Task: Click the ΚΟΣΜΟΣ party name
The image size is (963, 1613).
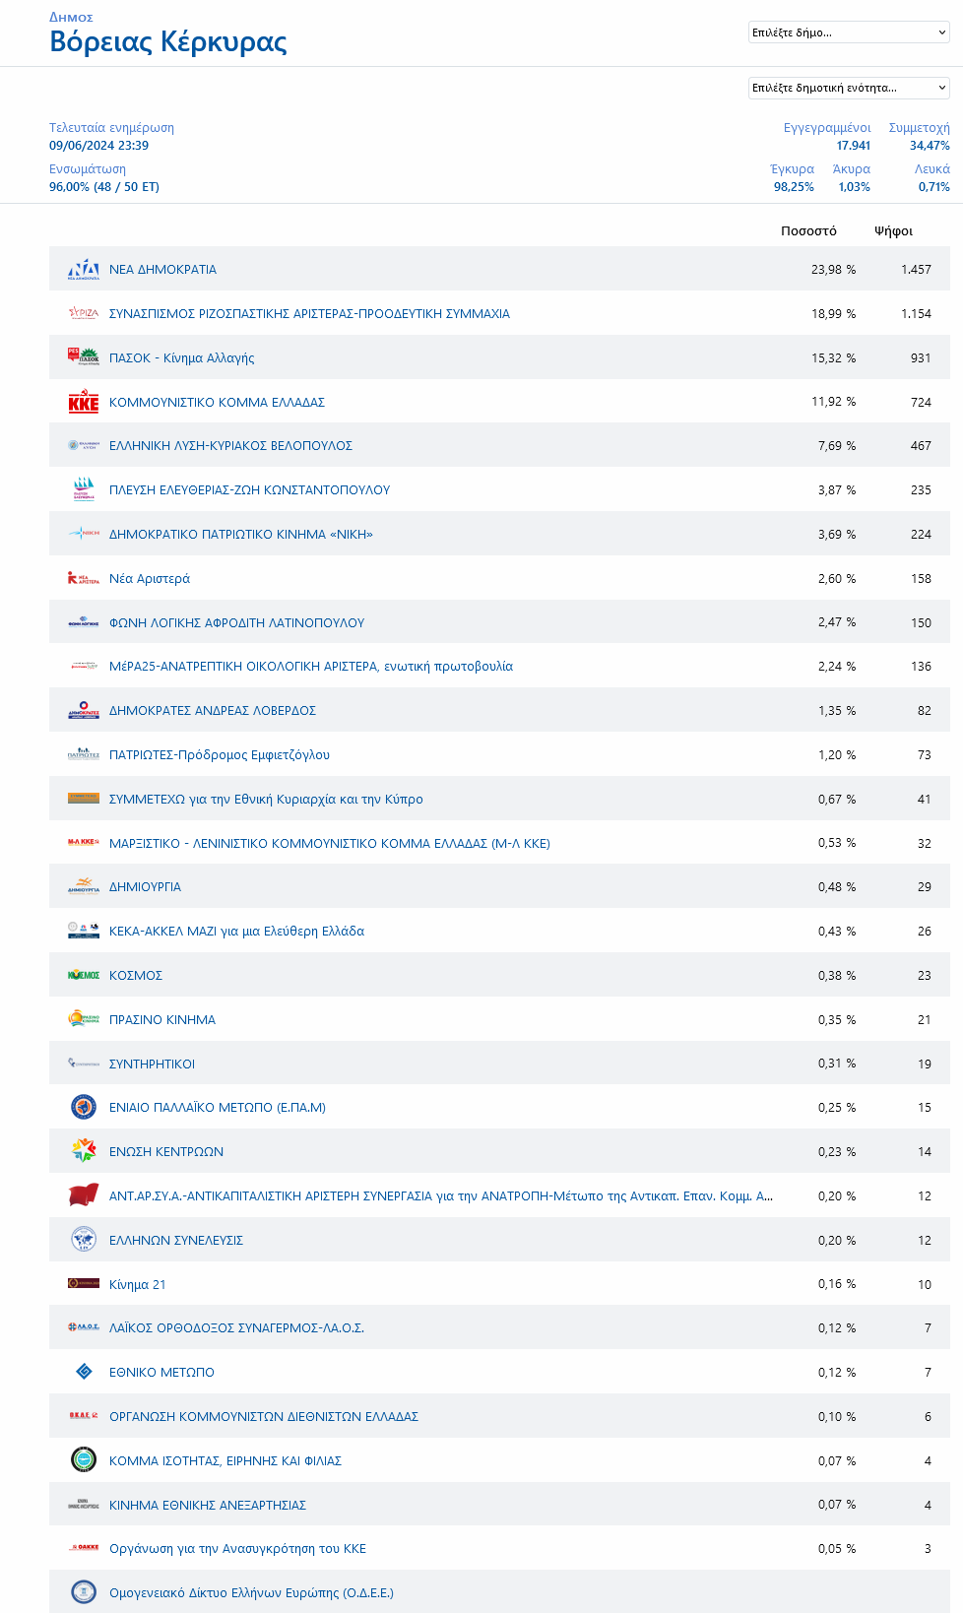Action: [136, 976]
